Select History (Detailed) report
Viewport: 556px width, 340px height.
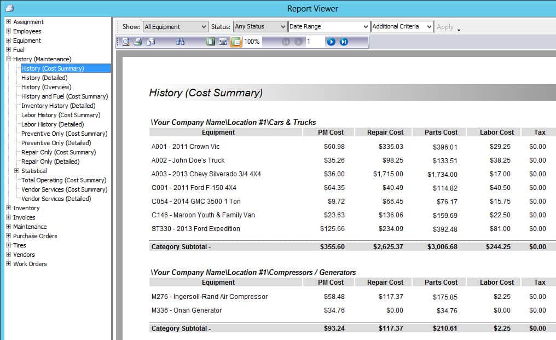(44, 78)
